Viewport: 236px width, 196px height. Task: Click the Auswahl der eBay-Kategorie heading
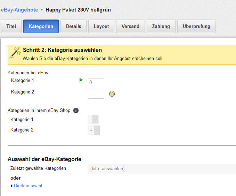pyautogui.click(x=44, y=159)
